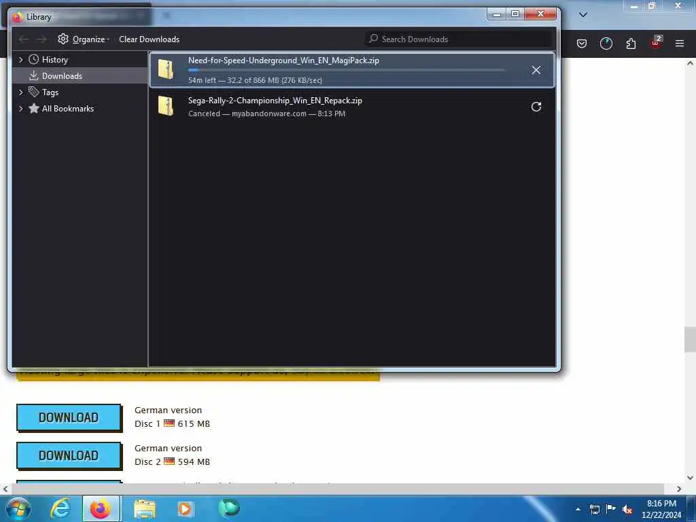The height and width of the screenshot is (522, 696).
Task: Open Firefox list all tabs chevron
Action: pos(583,15)
